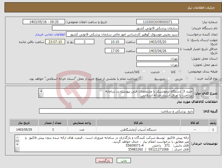Select the خدمت radio button
The width and height of the screenshot is (222, 168).
164,71
